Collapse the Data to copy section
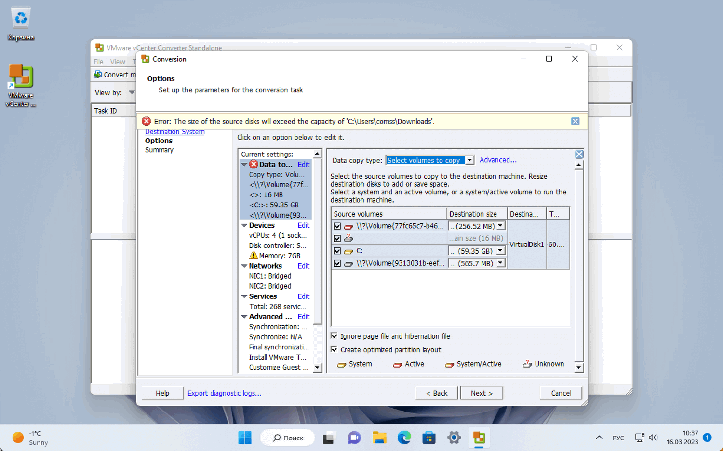Viewport: 723px width, 451px height. point(244,165)
